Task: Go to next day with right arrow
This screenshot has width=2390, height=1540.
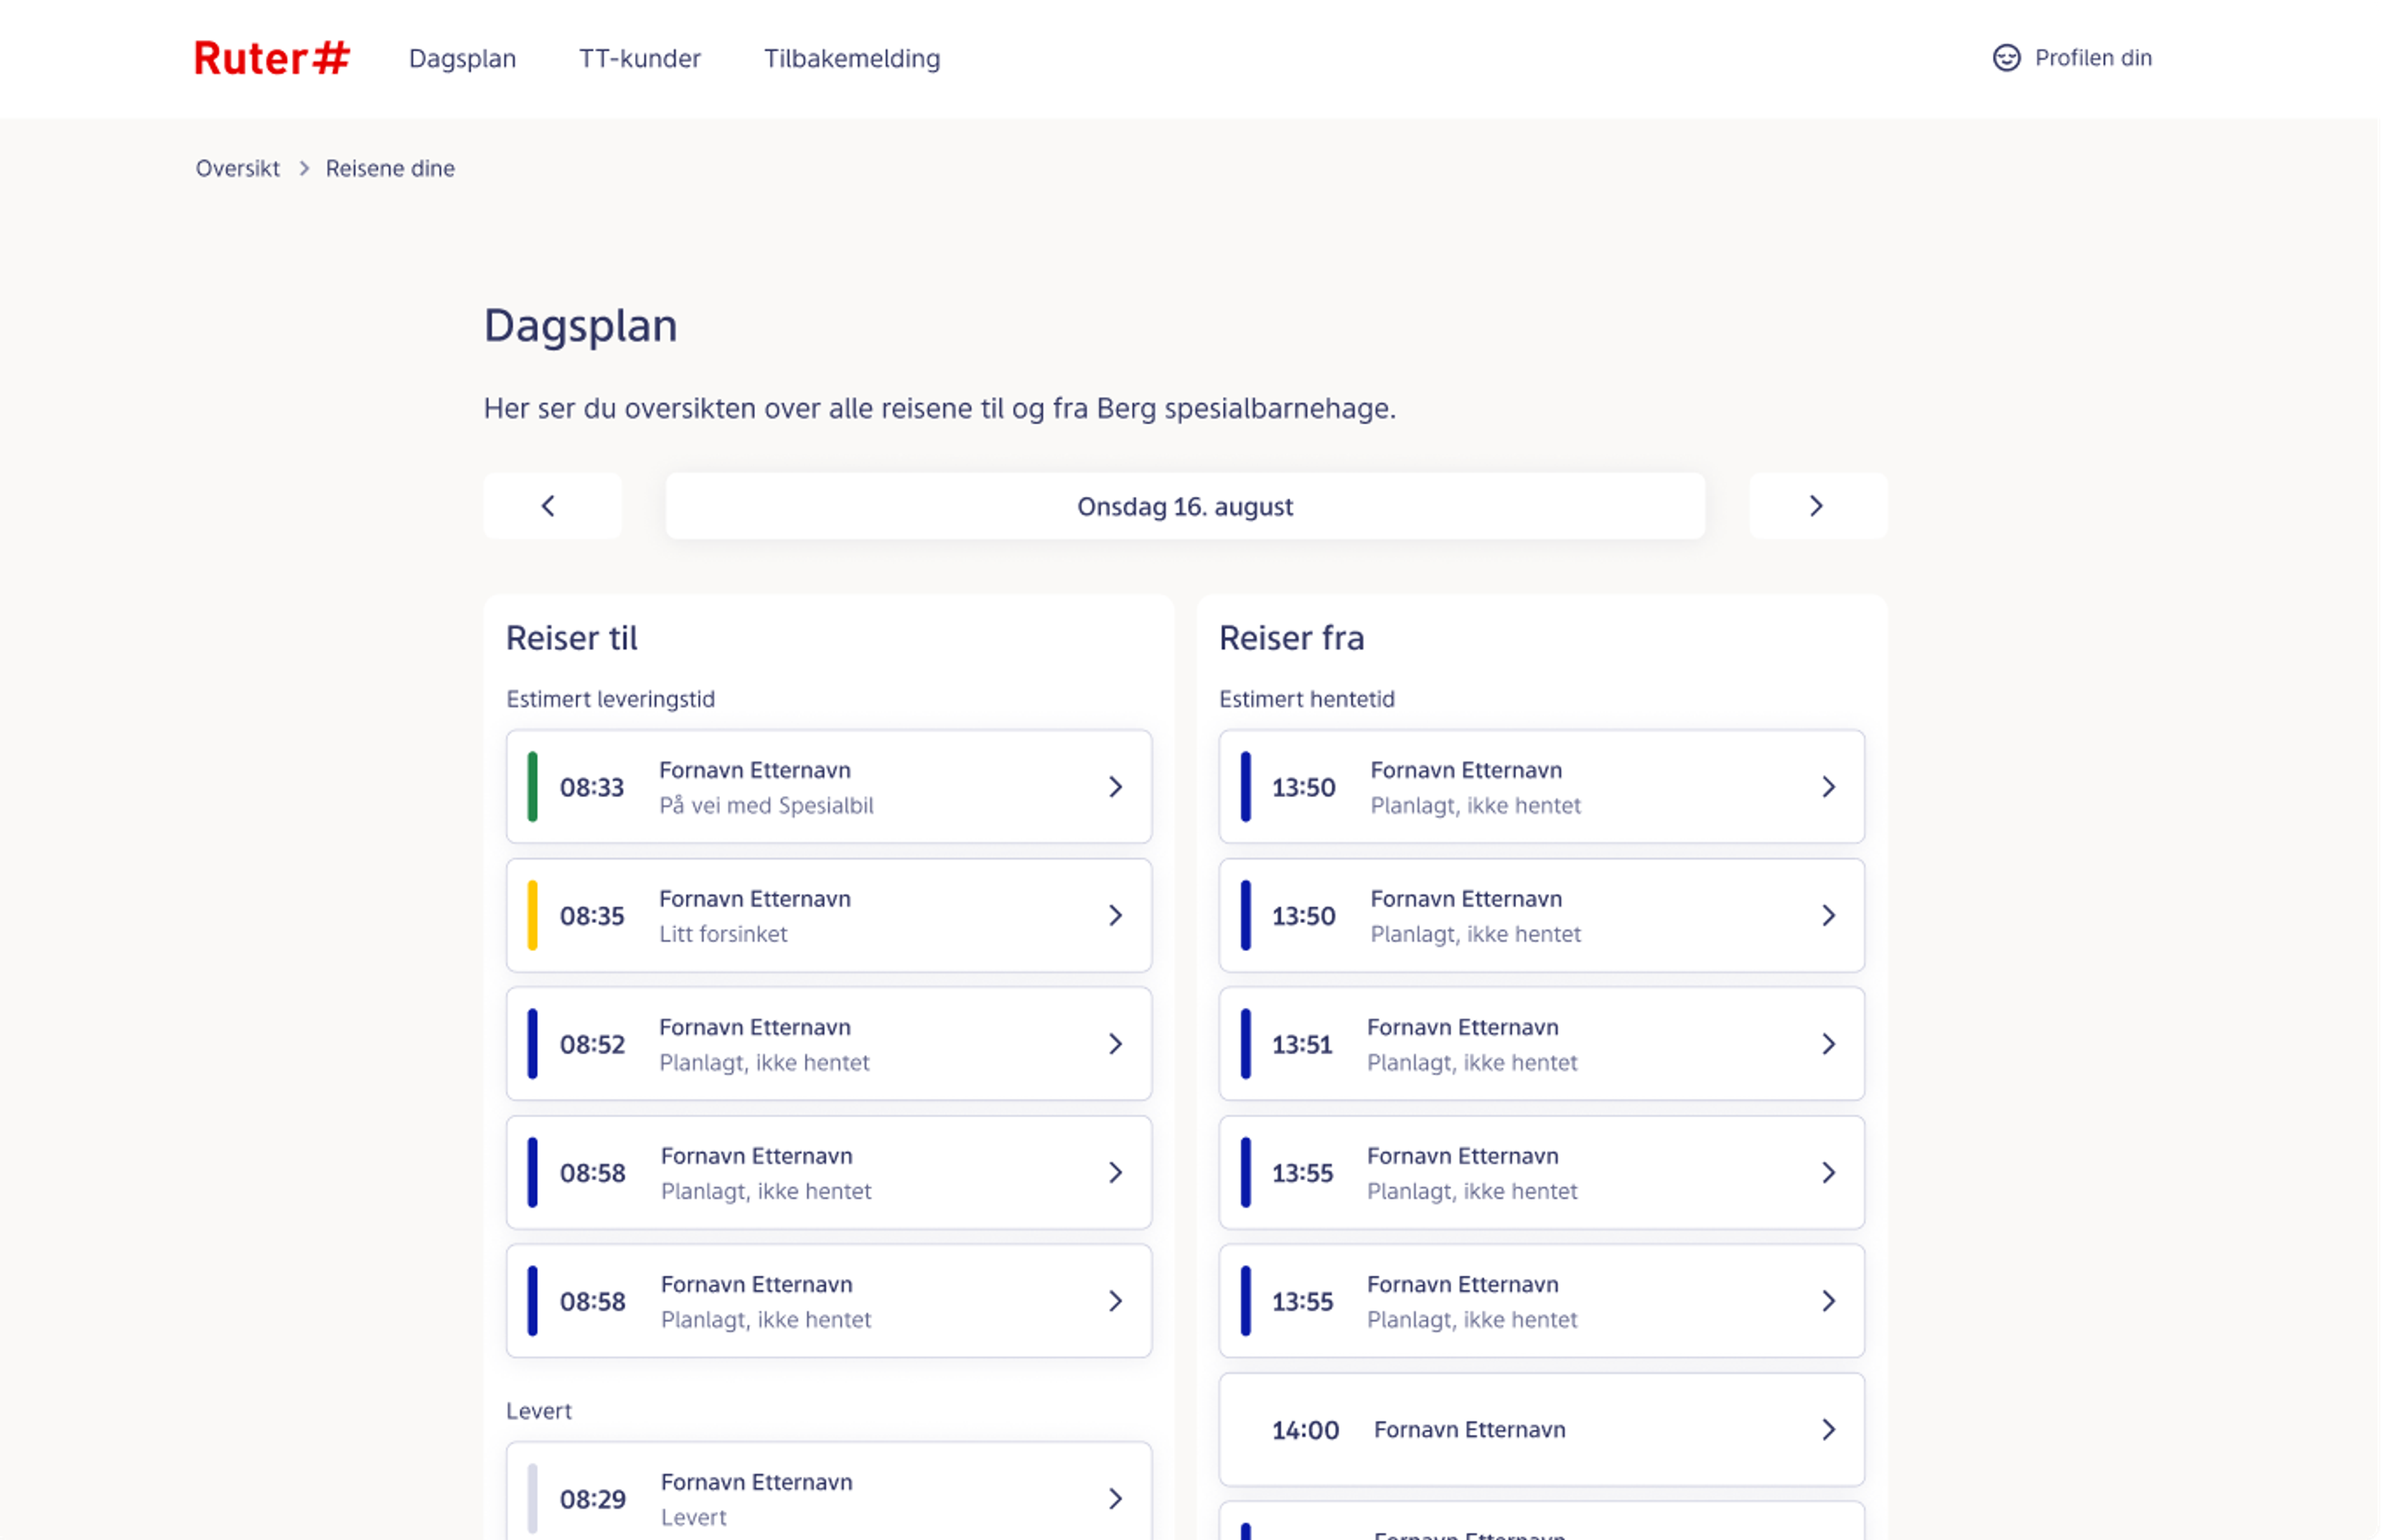Action: point(1816,506)
